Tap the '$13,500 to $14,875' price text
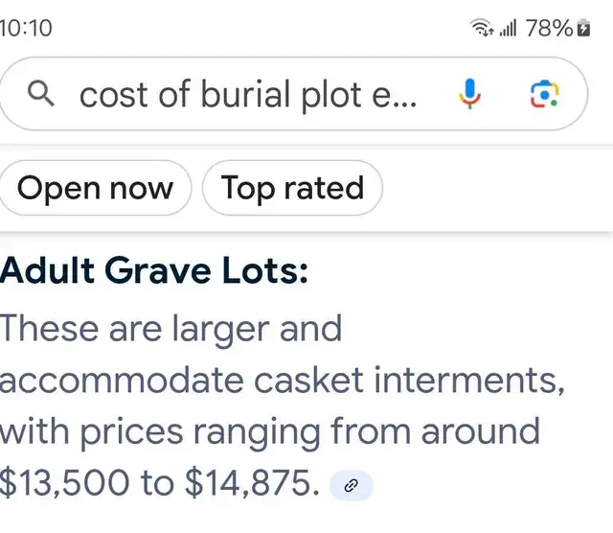The width and height of the screenshot is (613, 533). [x=160, y=483]
